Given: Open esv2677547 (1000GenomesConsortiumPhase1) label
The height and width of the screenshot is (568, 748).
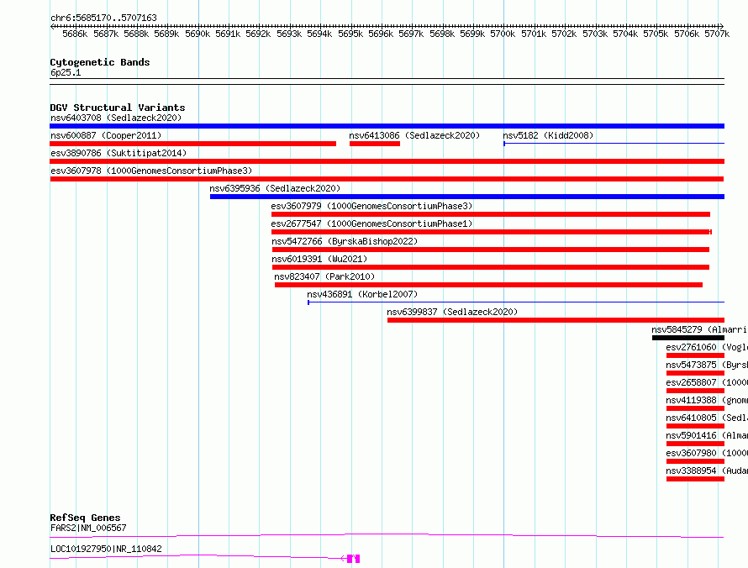Looking at the screenshot, I should pyautogui.click(x=371, y=224).
